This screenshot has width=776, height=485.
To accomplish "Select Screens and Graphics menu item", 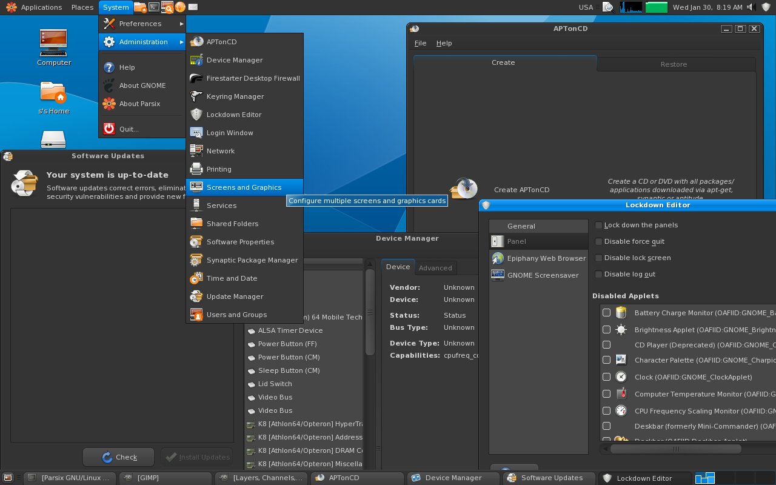I will [244, 187].
